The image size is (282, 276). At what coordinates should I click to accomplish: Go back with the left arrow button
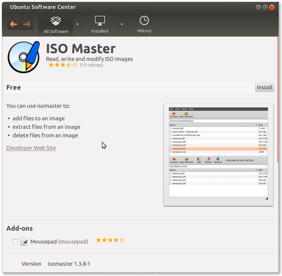point(14,24)
